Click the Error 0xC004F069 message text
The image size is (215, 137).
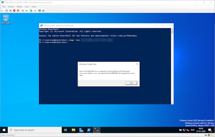click(x=107, y=73)
